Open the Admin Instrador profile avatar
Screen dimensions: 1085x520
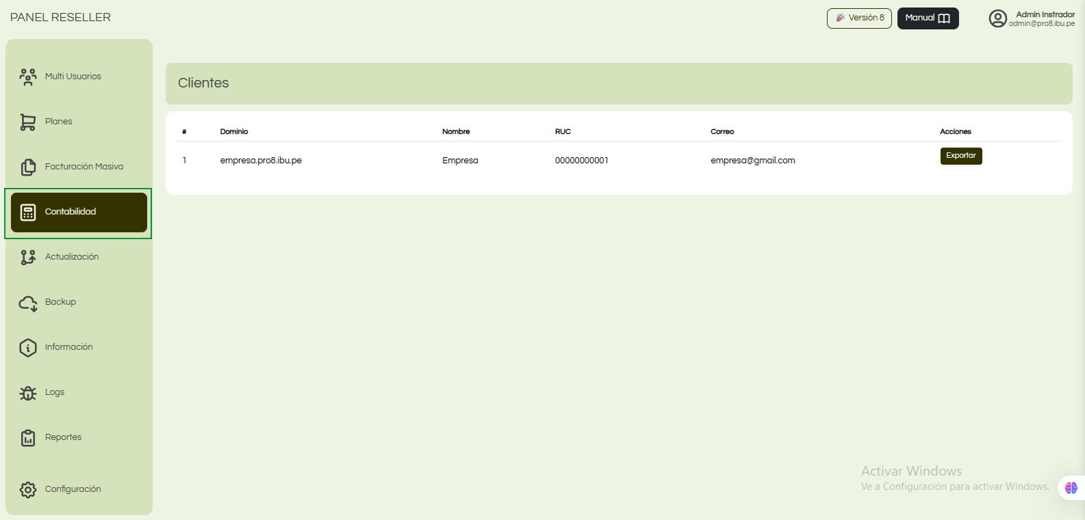tap(997, 18)
